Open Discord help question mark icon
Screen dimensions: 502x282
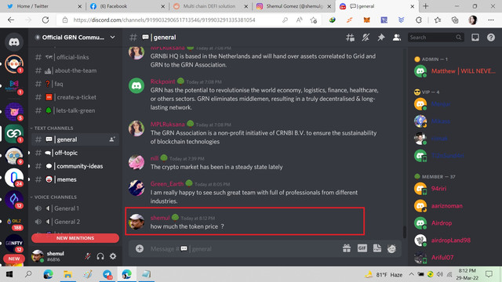491,38
